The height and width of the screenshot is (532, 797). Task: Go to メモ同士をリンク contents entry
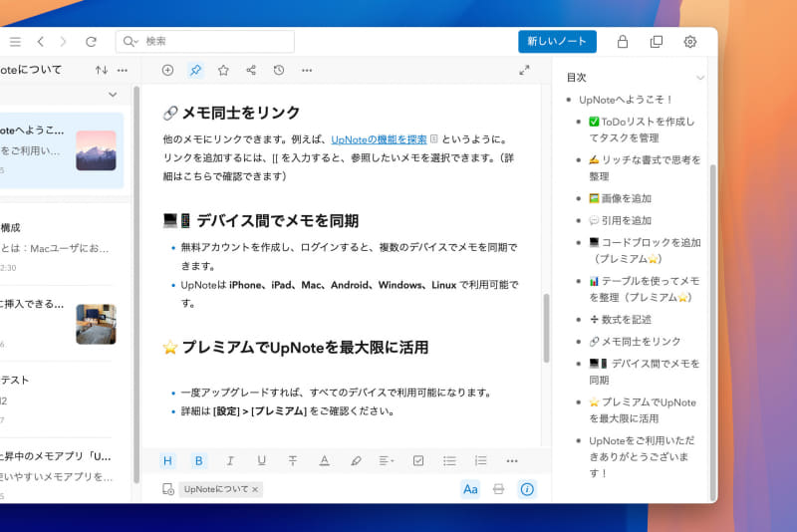click(x=635, y=342)
